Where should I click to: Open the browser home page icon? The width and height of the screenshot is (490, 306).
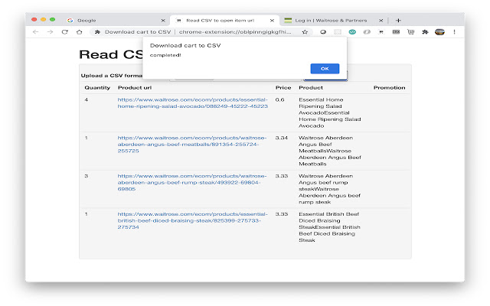point(80,32)
